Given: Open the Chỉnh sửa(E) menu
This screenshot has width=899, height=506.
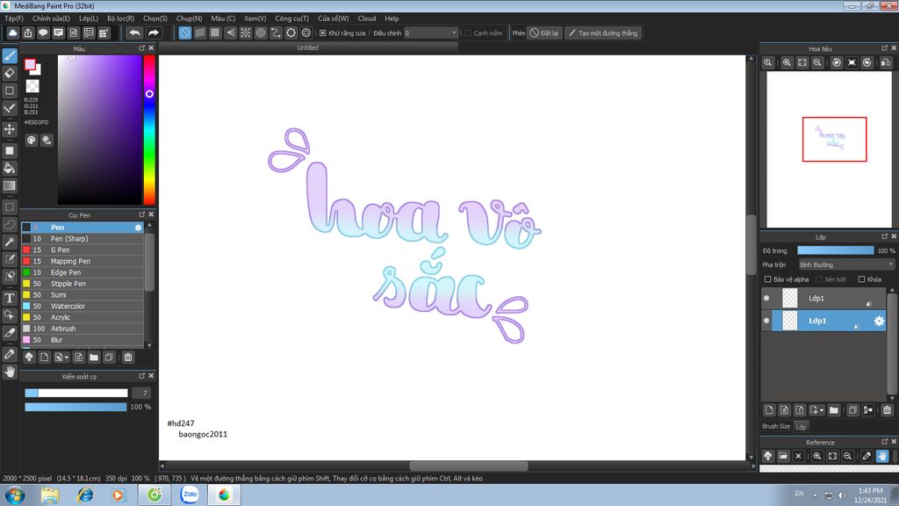Looking at the screenshot, I should (51, 18).
